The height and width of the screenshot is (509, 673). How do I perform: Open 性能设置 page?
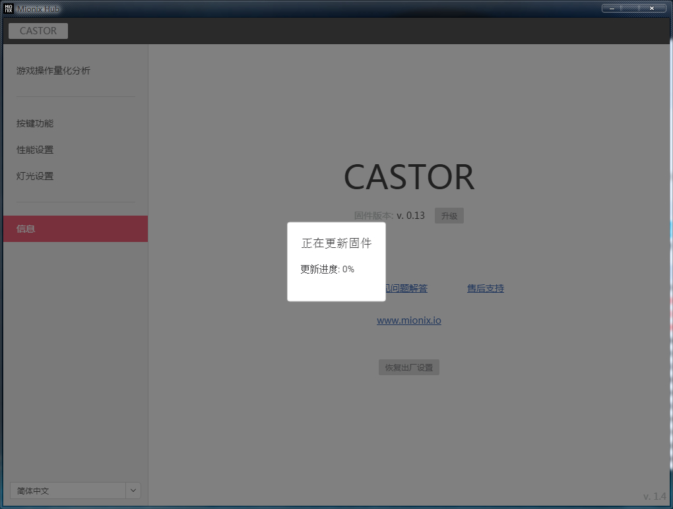(35, 150)
